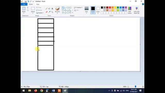Pick the yellow color swatch
The width and height of the screenshot is (165, 93).
click(x=115, y=7)
